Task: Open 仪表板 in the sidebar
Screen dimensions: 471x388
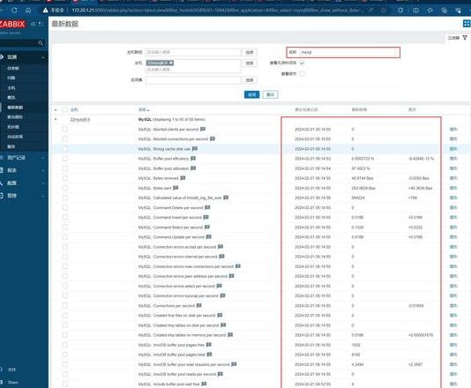Action: 13,68
